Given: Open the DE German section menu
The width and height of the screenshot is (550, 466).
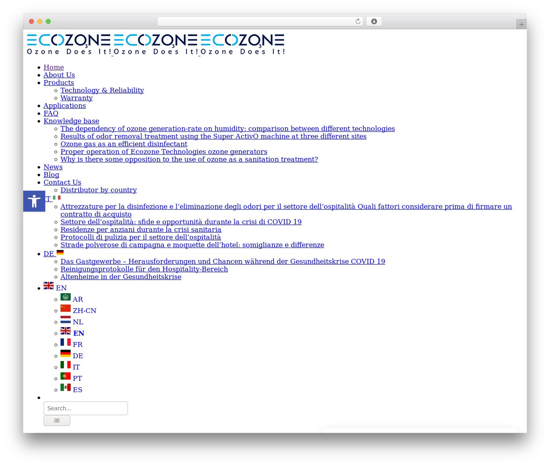Looking at the screenshot, I should click(53, 253).
